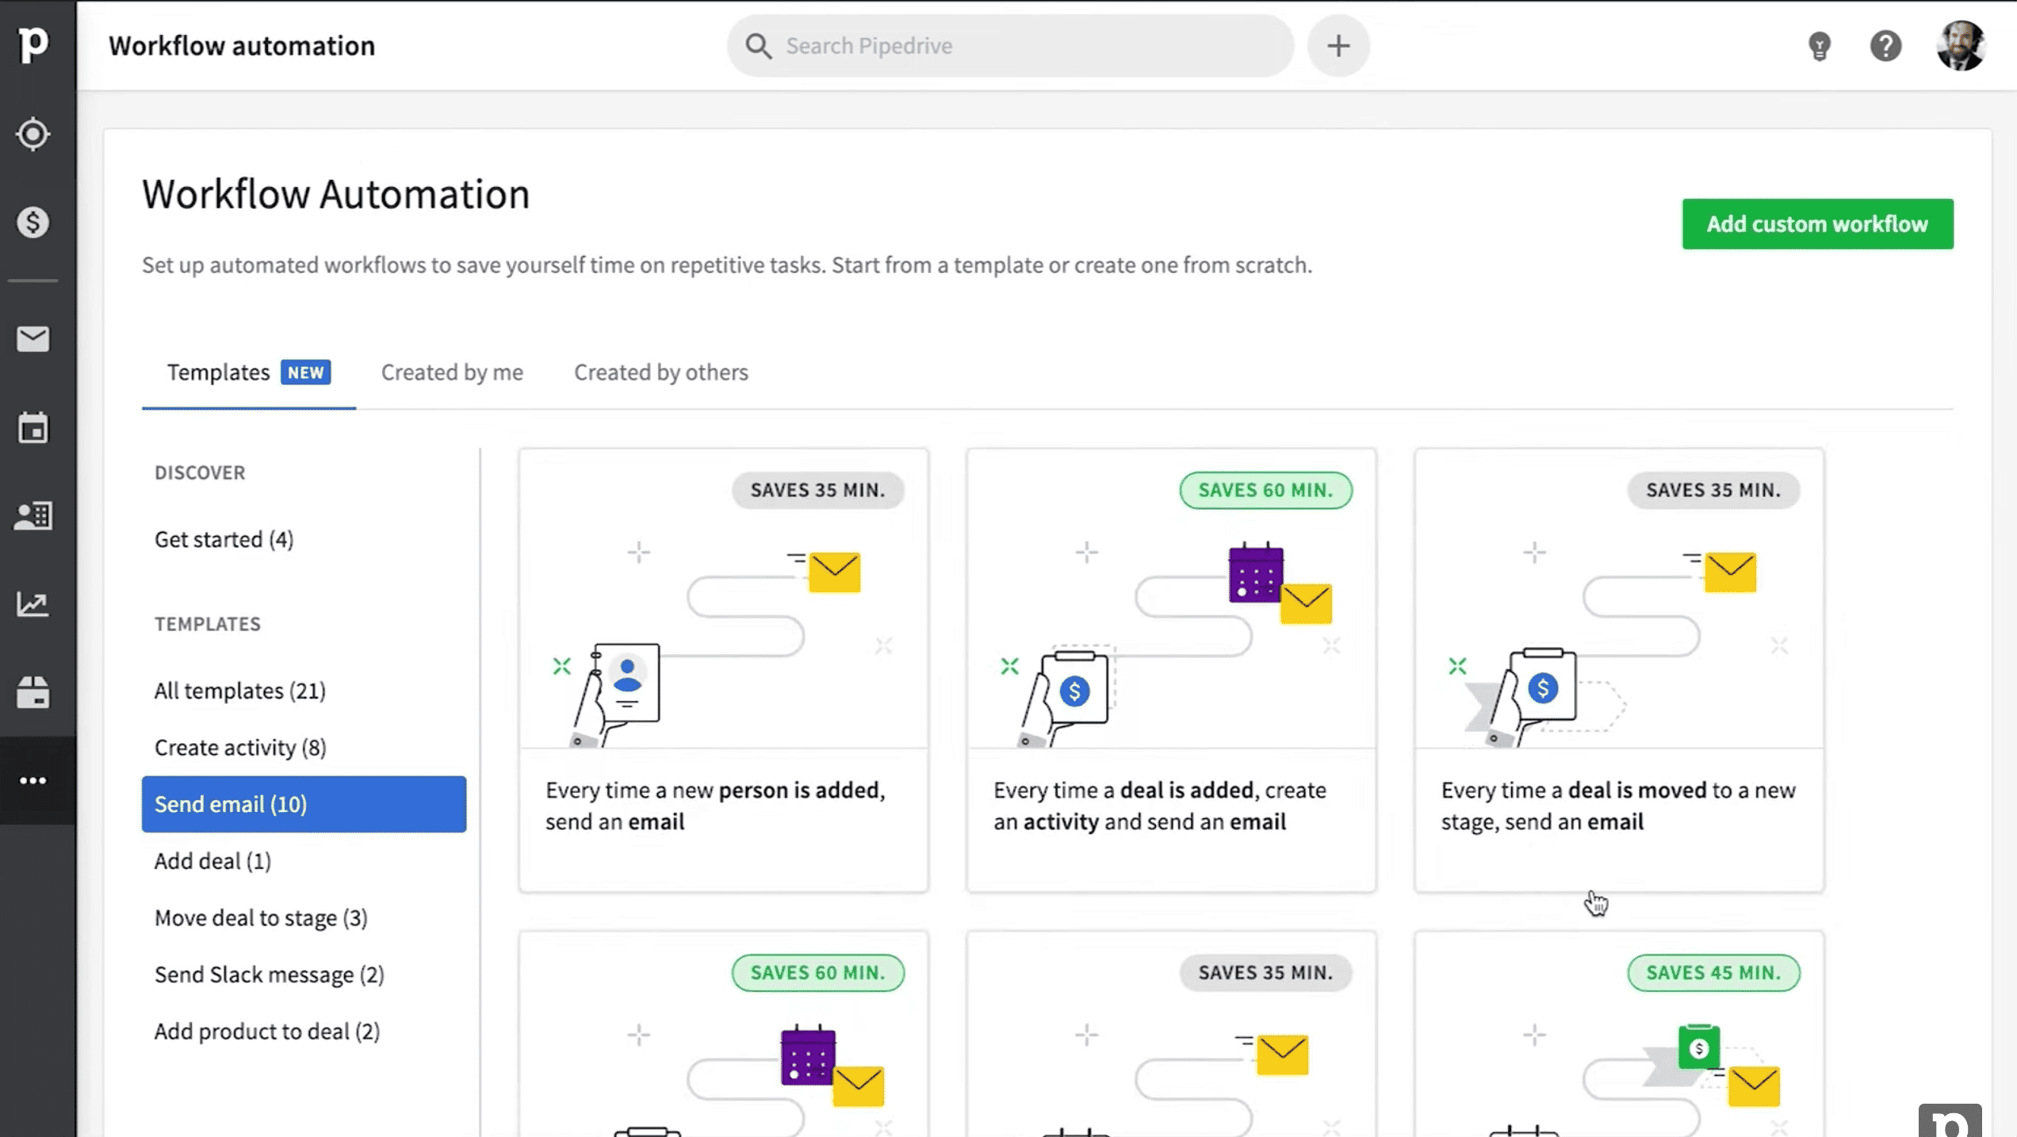This screenshot has width=2017, height=1137.
Task: Switch to Created by me tab
Action: click(452, 373)
